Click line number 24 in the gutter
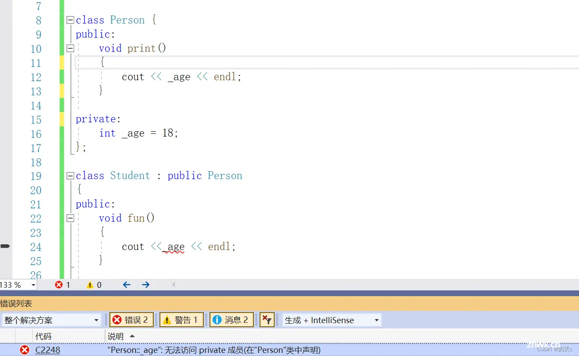The image size is (579, 356). tap(36, 247)
